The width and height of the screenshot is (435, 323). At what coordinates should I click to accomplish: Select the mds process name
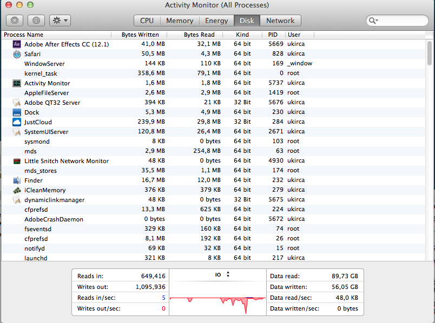[x=30, y=151]
